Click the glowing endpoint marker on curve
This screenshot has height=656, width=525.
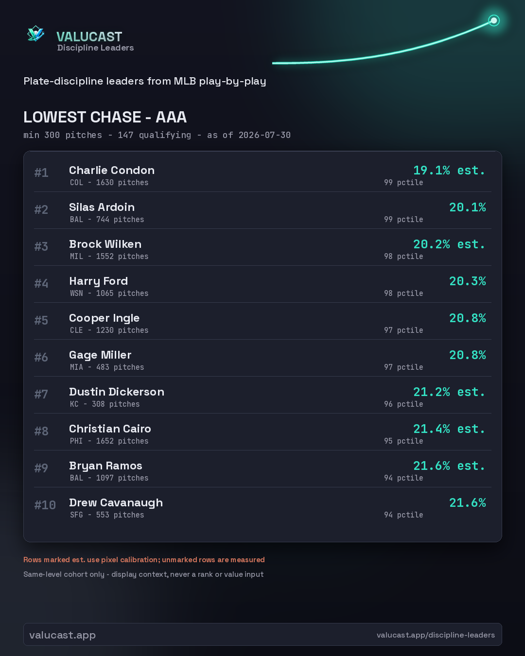(x=494, y=20)
